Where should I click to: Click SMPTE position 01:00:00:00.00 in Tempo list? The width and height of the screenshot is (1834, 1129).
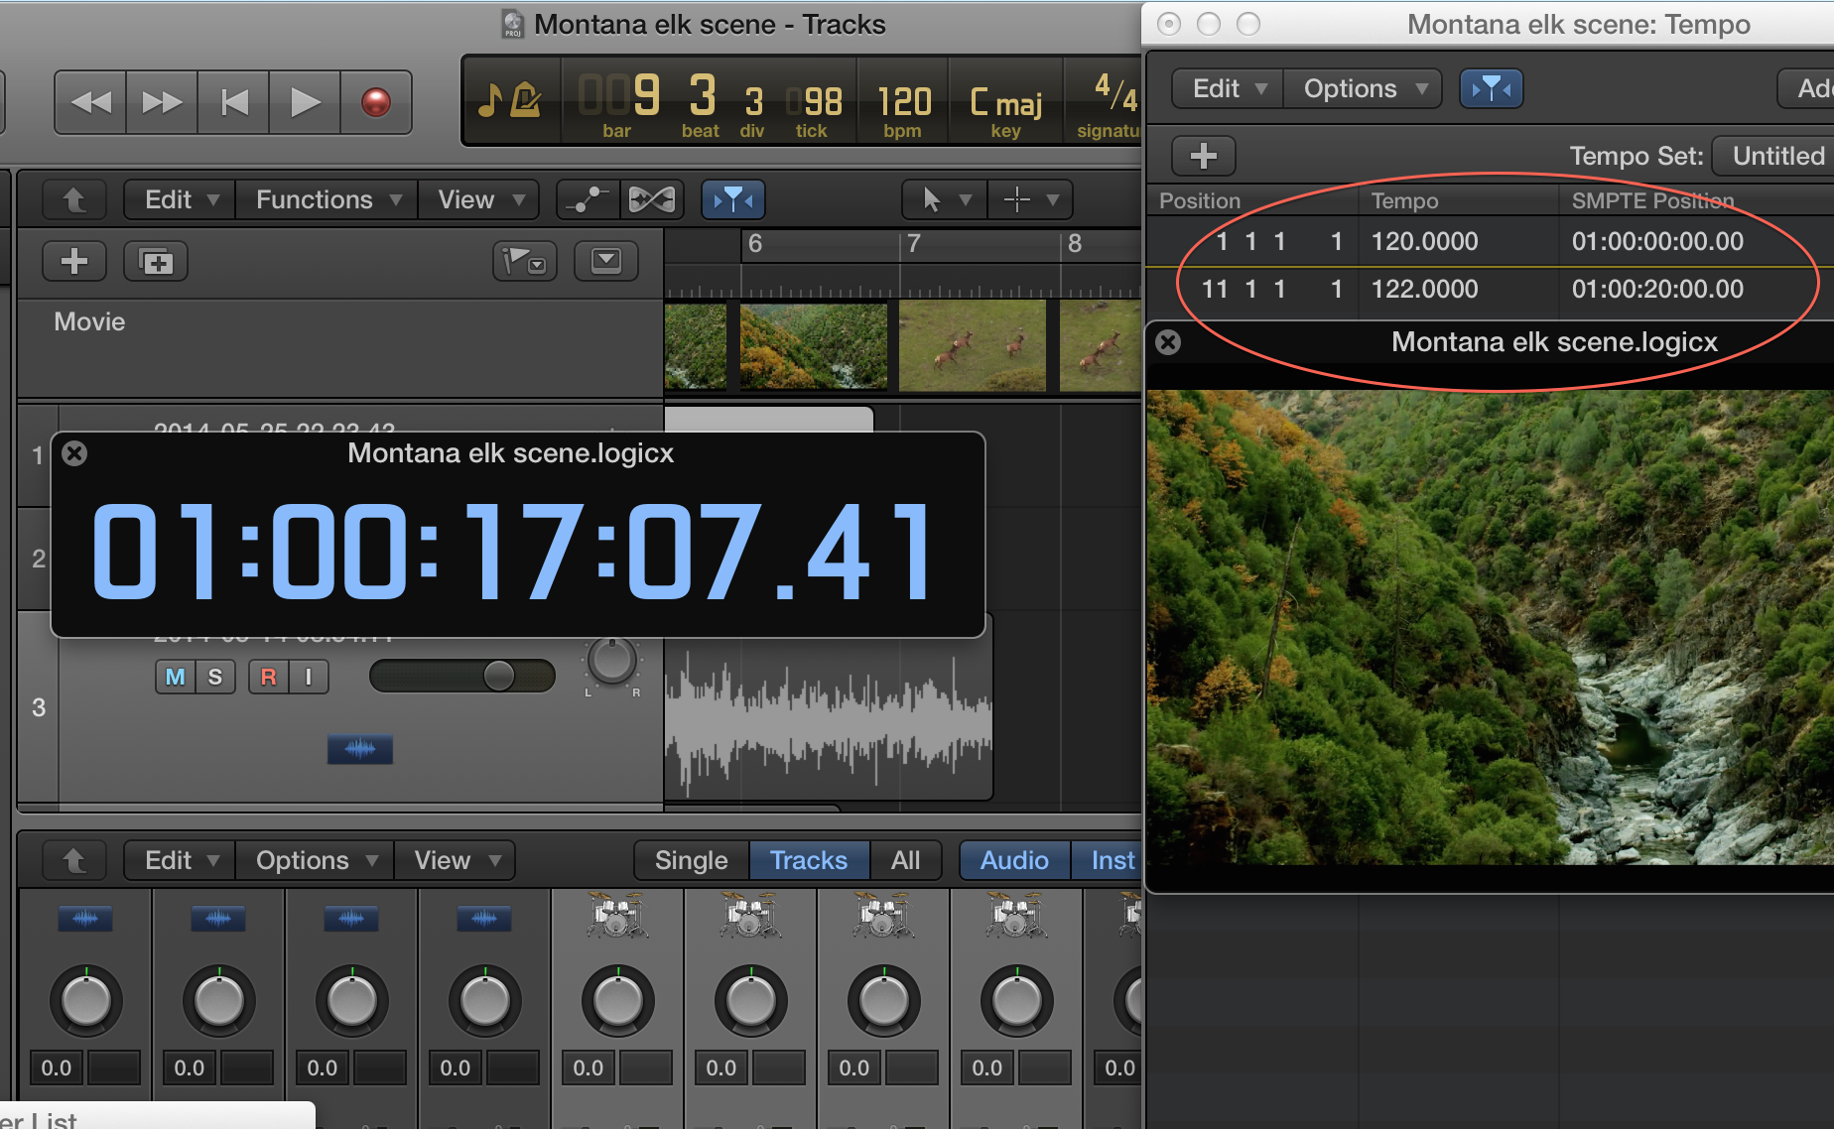coord(1657,241)
